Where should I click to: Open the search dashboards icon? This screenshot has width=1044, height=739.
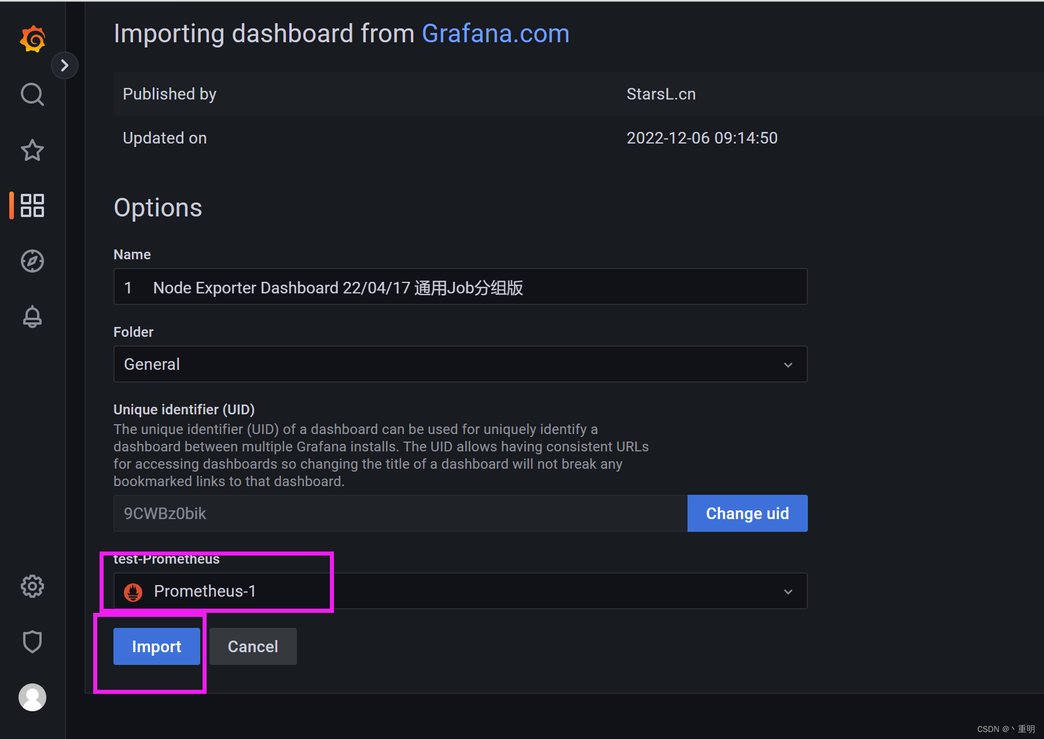[32, 94]
